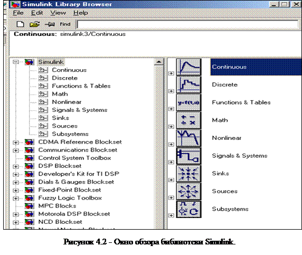Open the Help menu
This screenshot has width=302, height=255.
(80, 13)
